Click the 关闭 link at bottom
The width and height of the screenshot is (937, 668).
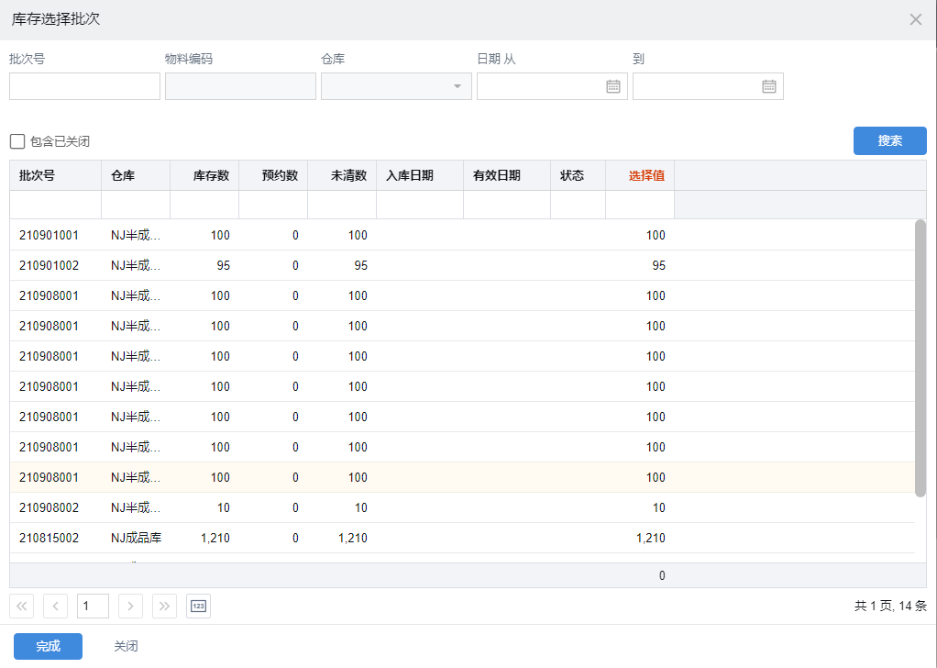[x=127, y=646]
